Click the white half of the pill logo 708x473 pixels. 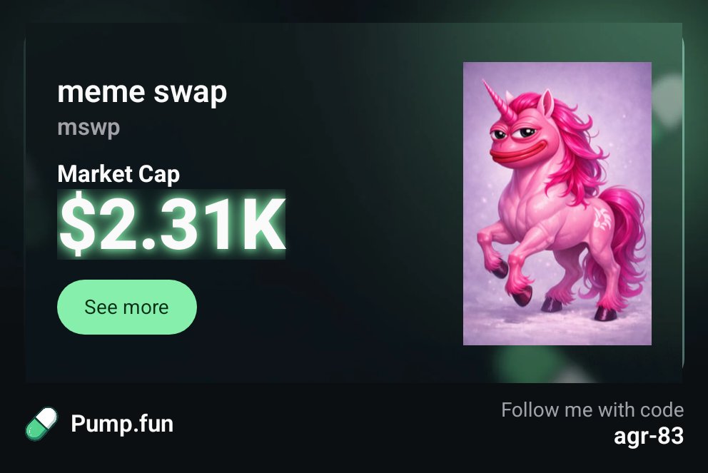(48, 417)
